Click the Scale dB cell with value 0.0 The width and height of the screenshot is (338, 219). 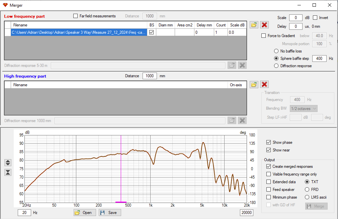coord(237,32)
